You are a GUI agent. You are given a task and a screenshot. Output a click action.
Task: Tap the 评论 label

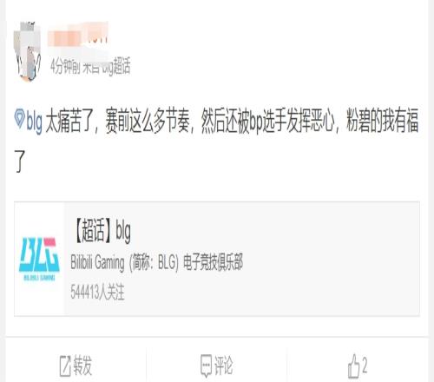tap(223, 366)
